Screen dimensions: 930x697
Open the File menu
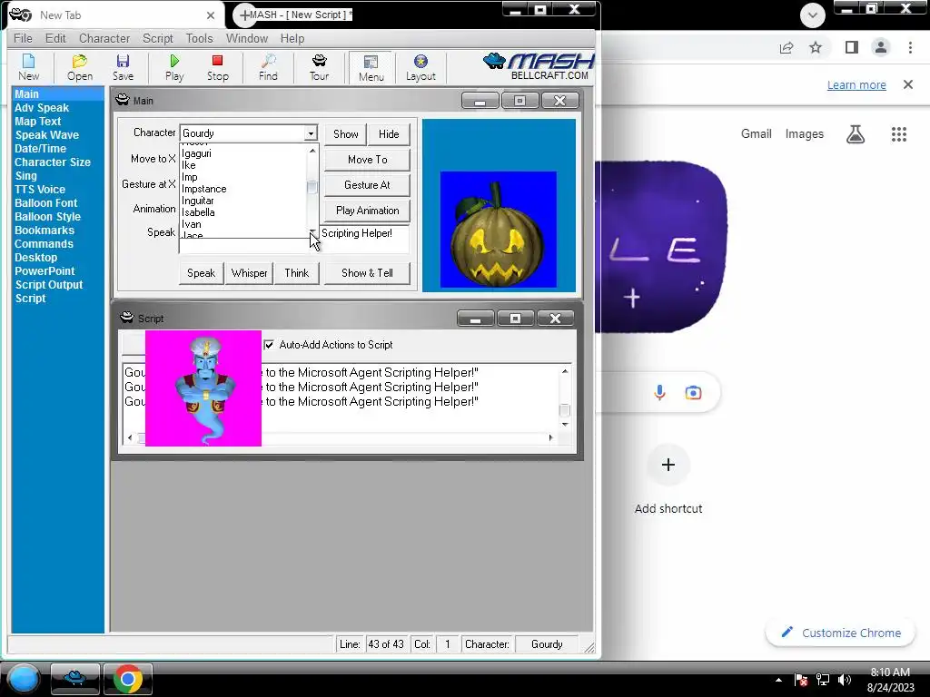[23, 38]
